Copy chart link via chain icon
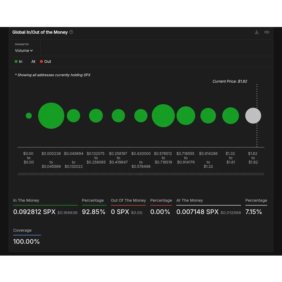Screen dimensions: 282x282 [x=267, y=32]
